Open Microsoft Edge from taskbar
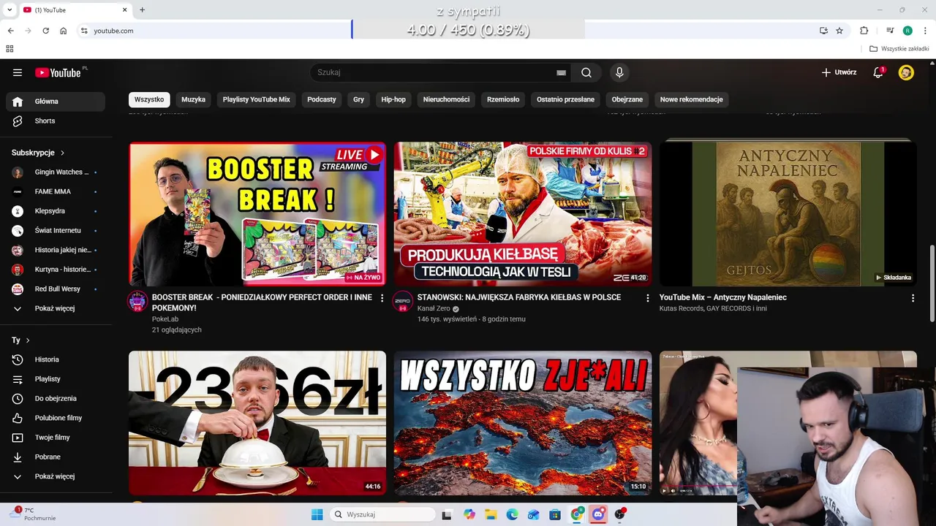 pyautogui.click(x=512, y=514)
